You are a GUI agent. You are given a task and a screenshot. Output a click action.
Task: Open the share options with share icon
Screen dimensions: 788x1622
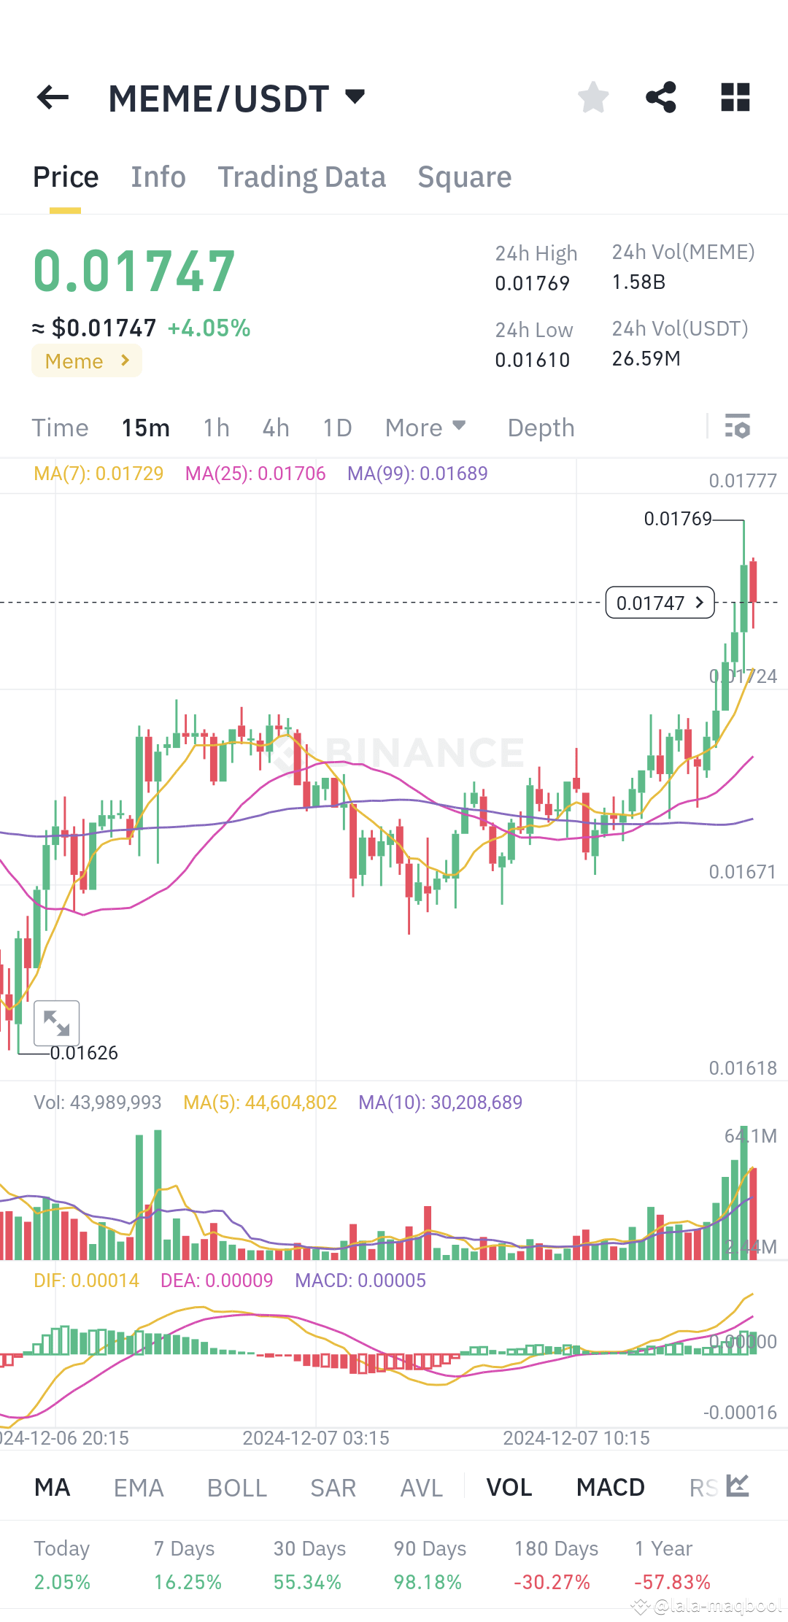click(661, 96)
